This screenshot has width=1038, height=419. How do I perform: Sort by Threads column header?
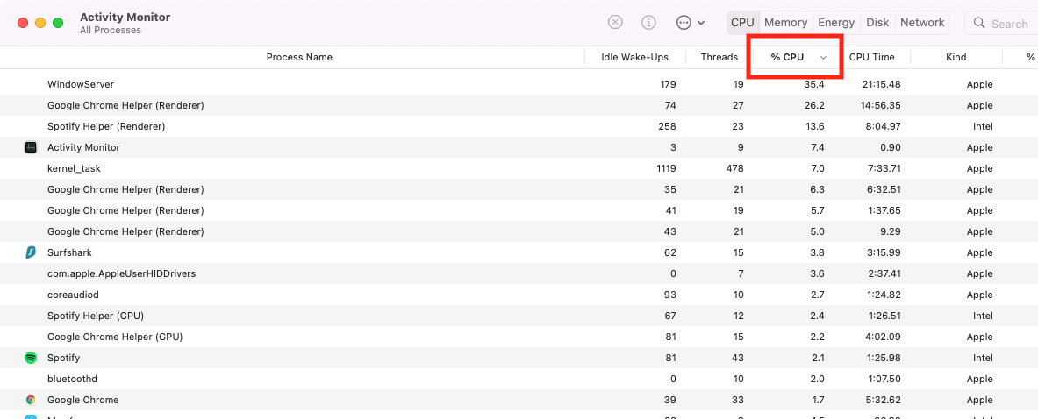(x=719, y=58)
